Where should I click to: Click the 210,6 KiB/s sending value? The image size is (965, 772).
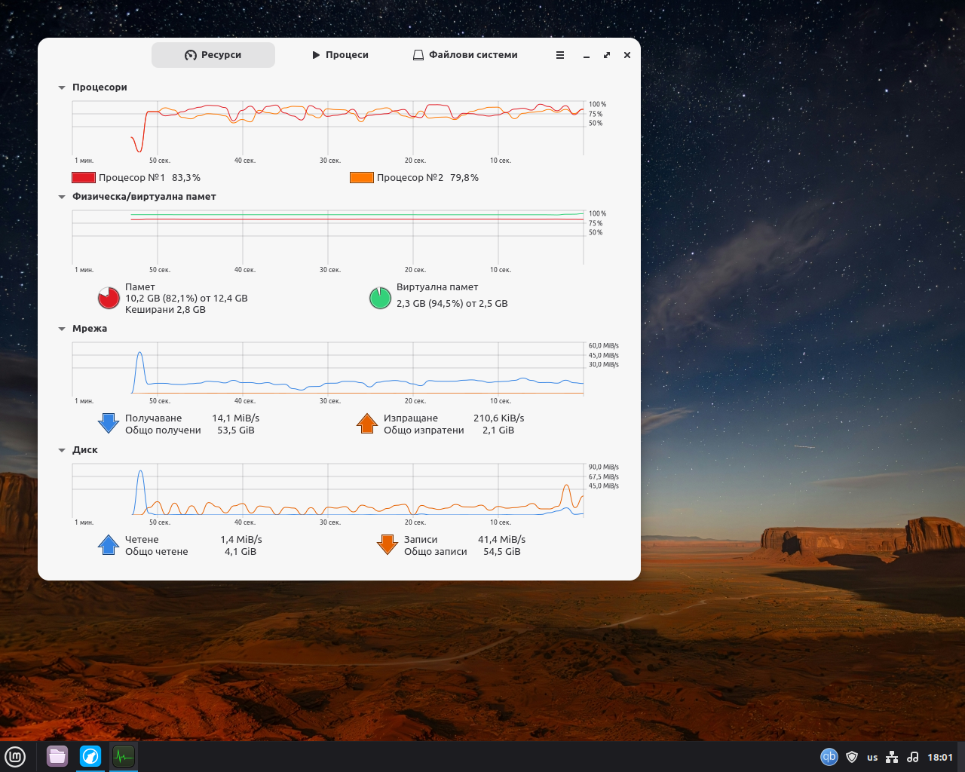499,418
